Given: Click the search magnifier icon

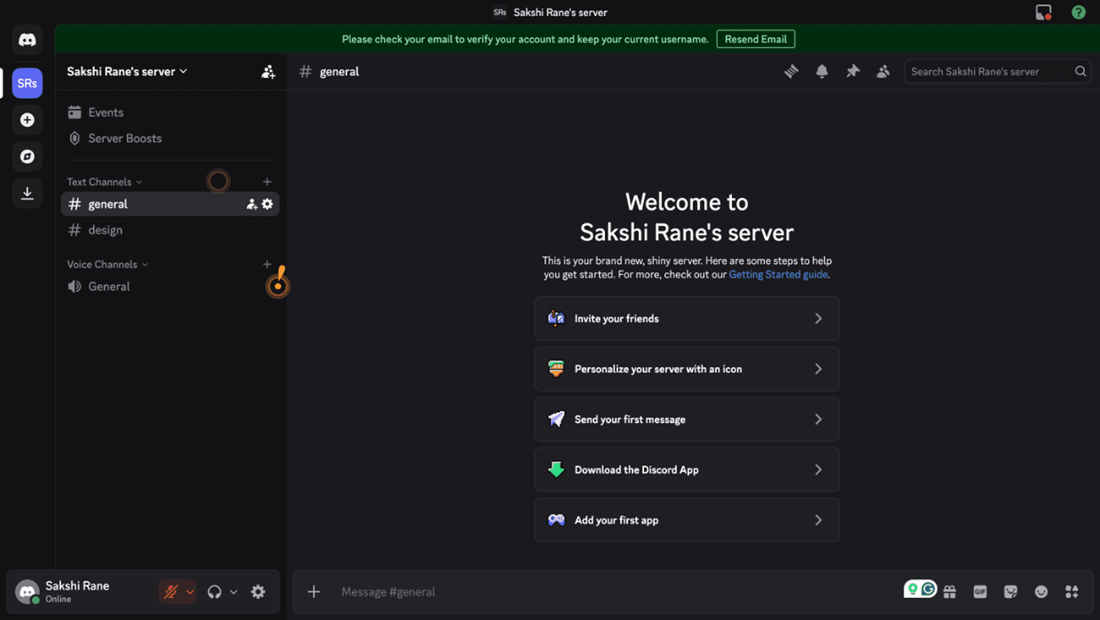Looking at the screenshot, I should coord(1080,71).
